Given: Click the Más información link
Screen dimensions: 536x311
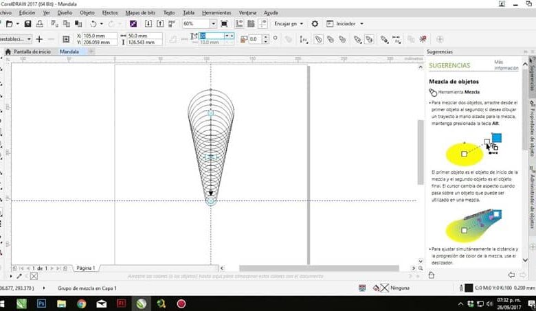Looking at the screenshot, I should pyautogui.click(x=506, y=65).
